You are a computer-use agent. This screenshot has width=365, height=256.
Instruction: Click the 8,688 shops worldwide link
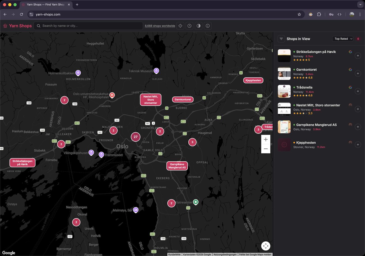click(160, 26)
